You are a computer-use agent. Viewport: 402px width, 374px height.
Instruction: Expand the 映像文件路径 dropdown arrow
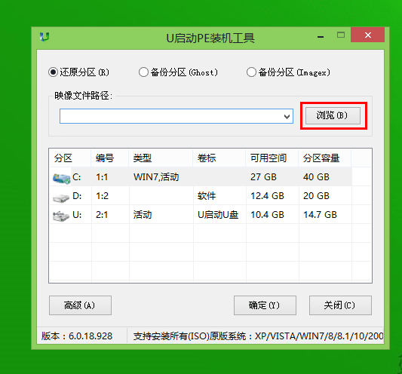click(287, 117)
